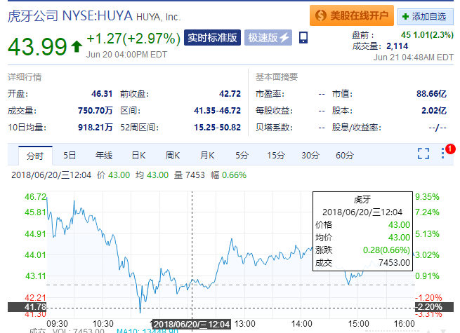
Task: Select the 分时 chart tab
Action: pyautogui.click(x=35, y=156)
